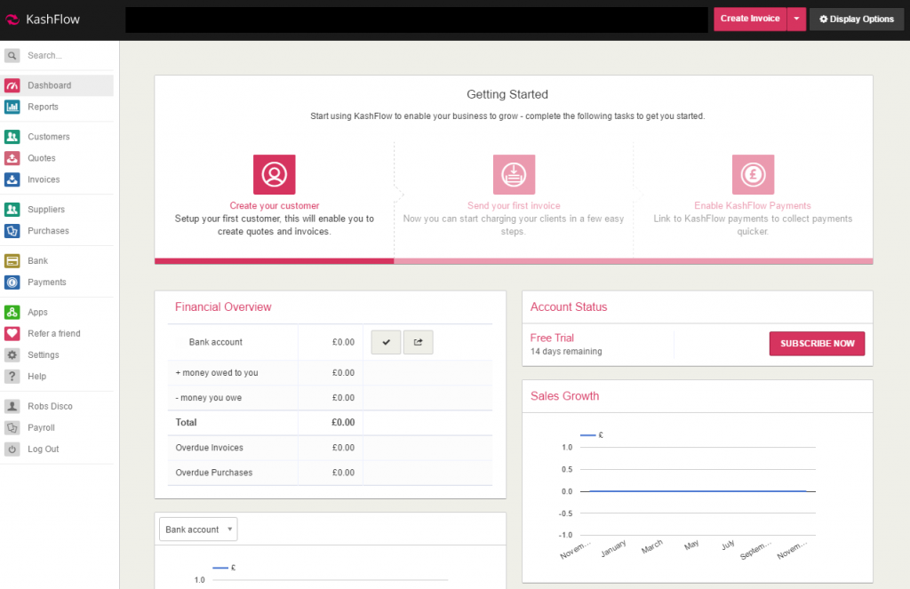The height and width of the screenshot is (589, 910).
Task: Click the Overdue Invoices row label
Action: coord(210,448)
